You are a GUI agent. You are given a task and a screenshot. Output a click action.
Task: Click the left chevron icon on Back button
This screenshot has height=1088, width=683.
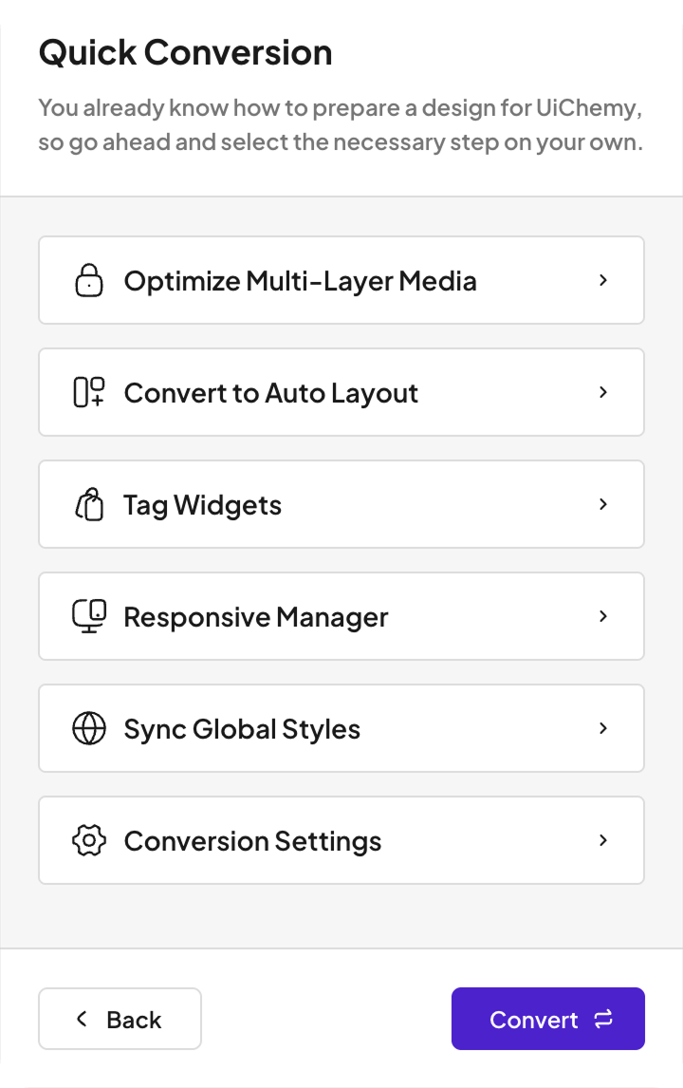82,1019
